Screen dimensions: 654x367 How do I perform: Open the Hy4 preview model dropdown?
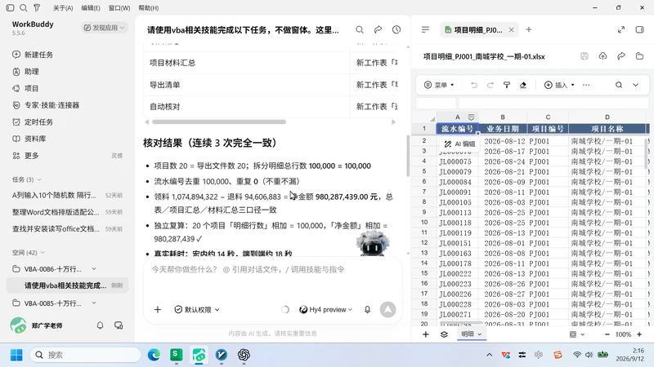(x=326, y=310)
